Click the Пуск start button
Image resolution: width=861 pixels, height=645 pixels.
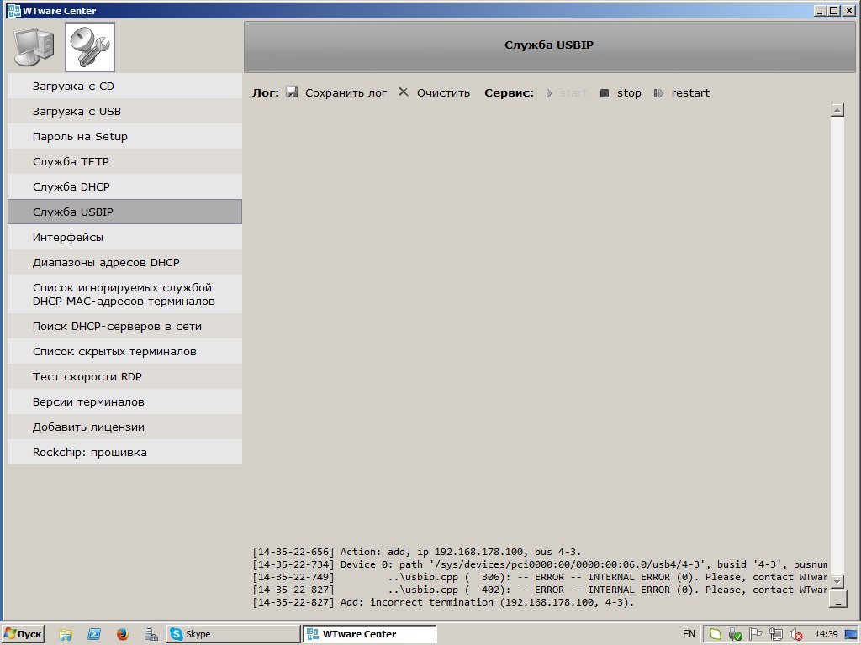(23, 634)
